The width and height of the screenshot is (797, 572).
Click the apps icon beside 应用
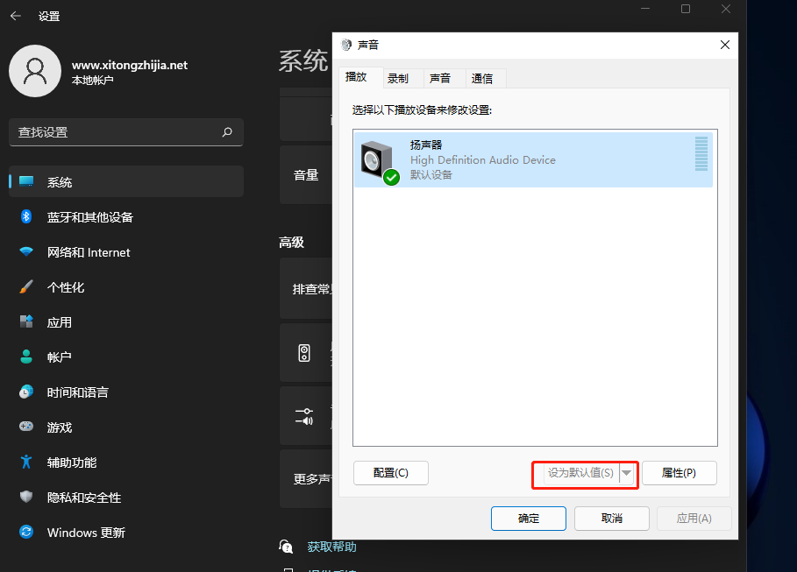(x=26, y=321)
